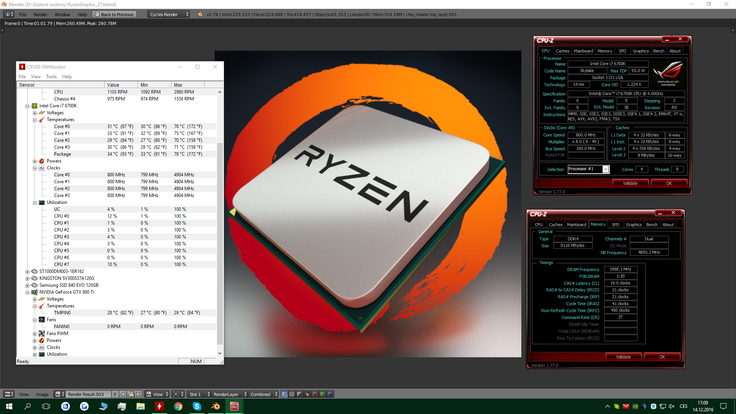This screenshot has width=736, height=414.
Task: Click the blue channel display circle
Action: 330,394
